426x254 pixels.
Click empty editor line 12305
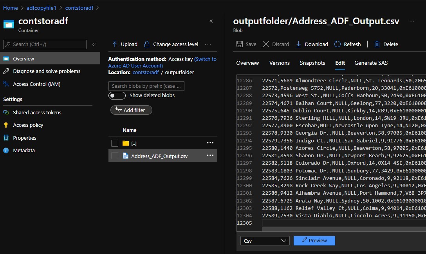click(344, 223)
